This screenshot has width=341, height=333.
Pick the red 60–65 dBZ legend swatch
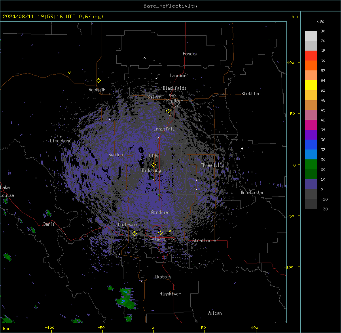pyautogui.click(x=311, y=56)
